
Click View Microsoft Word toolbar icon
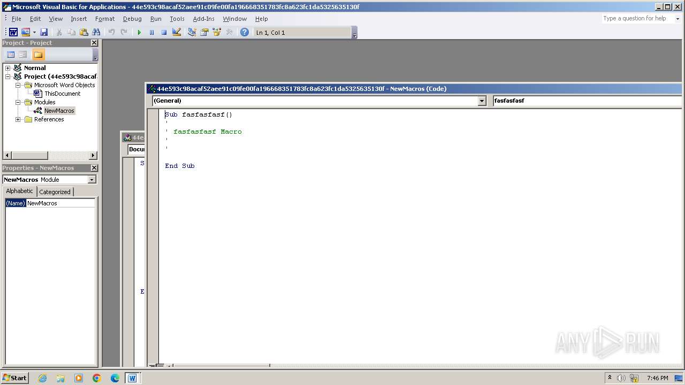(x=13, y=33)
